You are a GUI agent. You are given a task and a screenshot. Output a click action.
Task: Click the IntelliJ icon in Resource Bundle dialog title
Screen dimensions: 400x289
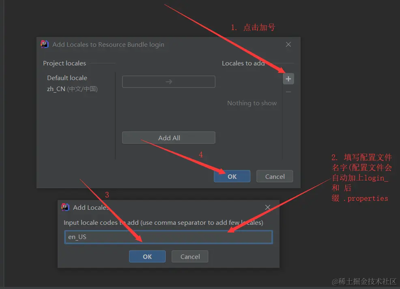(45, 44)
